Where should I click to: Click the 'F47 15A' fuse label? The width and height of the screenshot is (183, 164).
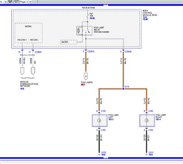pyautogui.click(x=91, y=15)
